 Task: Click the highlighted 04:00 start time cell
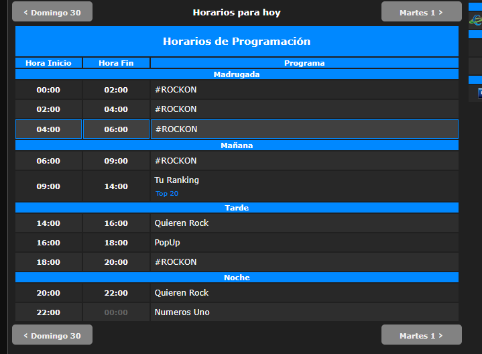click(48, 129)
